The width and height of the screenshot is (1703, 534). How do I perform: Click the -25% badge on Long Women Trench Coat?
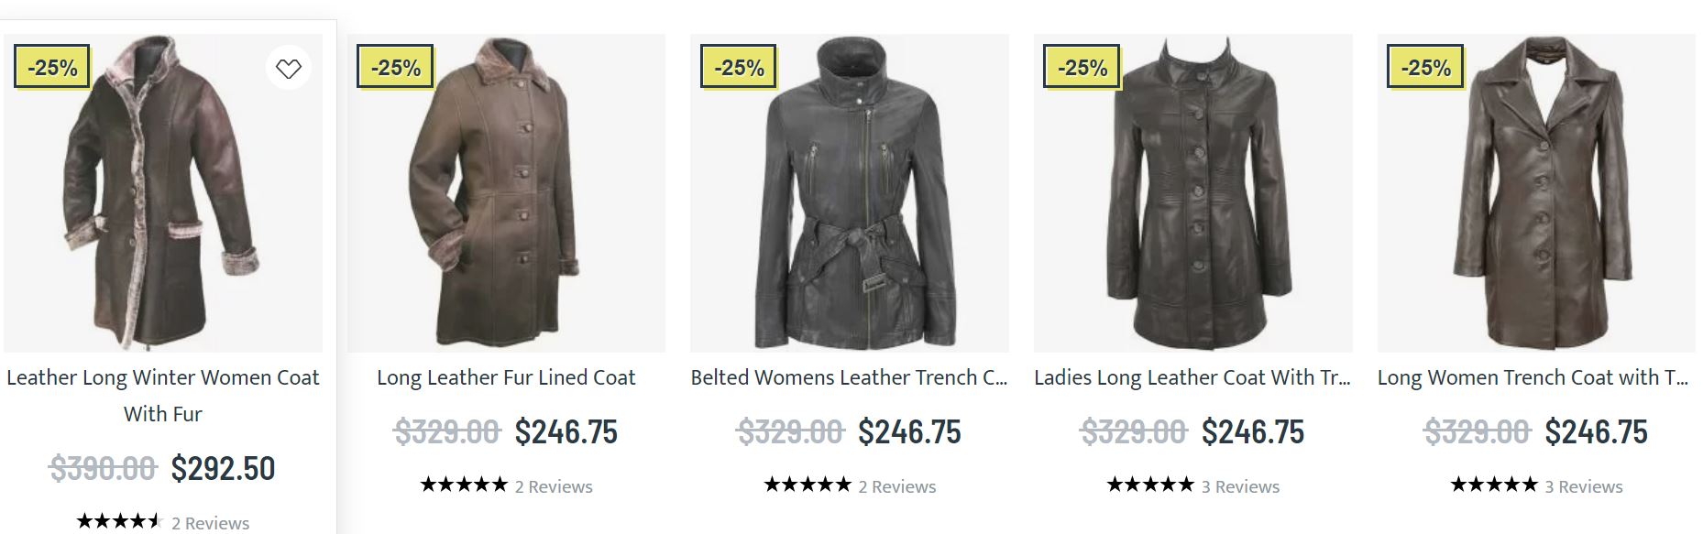(x=1425, y=67)
